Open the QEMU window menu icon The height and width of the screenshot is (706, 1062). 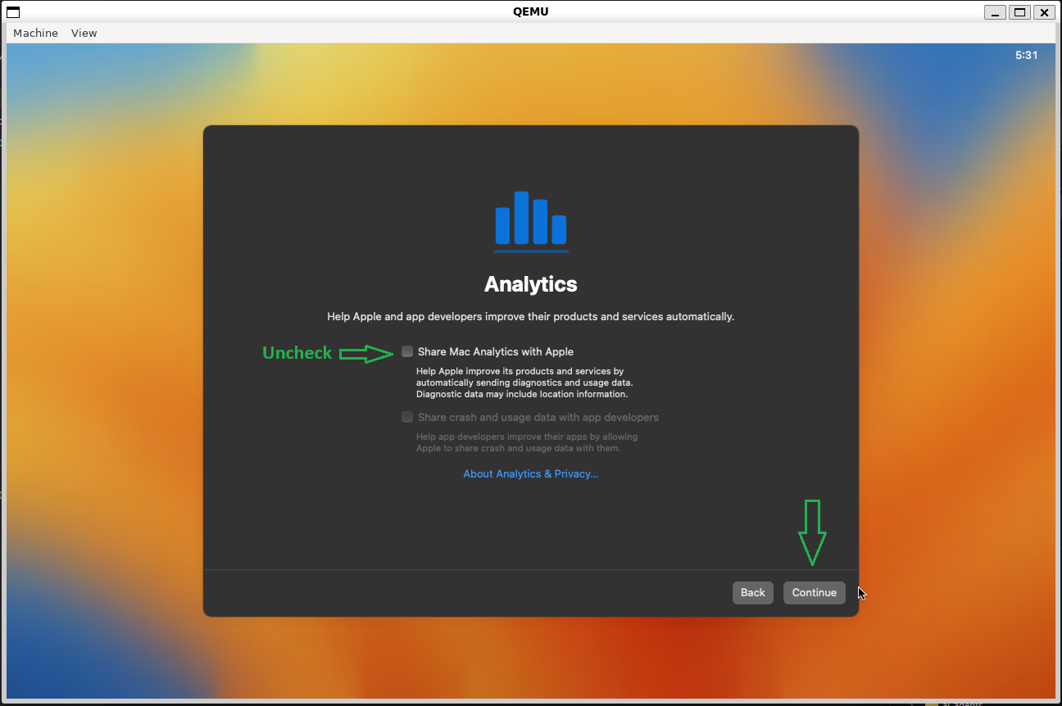click(12, 11)
